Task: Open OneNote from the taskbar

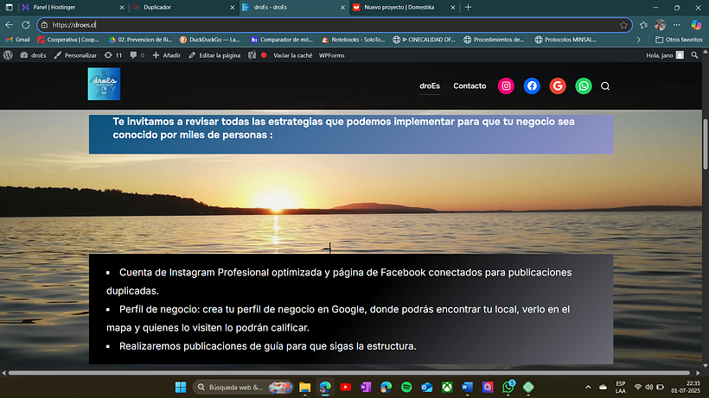Action: [x=366, y=387]
